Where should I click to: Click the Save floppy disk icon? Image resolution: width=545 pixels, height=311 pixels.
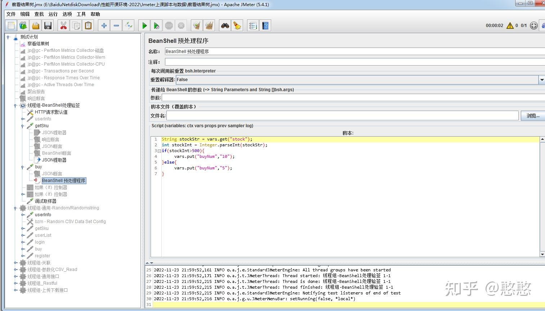pyautogui.click(x=48, y=26)
